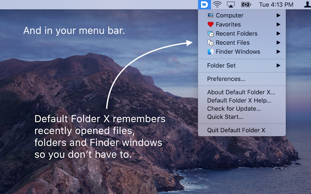The height and width of the screenshot is (194, 311).
Task: Expand the Folder Set submenu arrow
Action: click(278, 65)
